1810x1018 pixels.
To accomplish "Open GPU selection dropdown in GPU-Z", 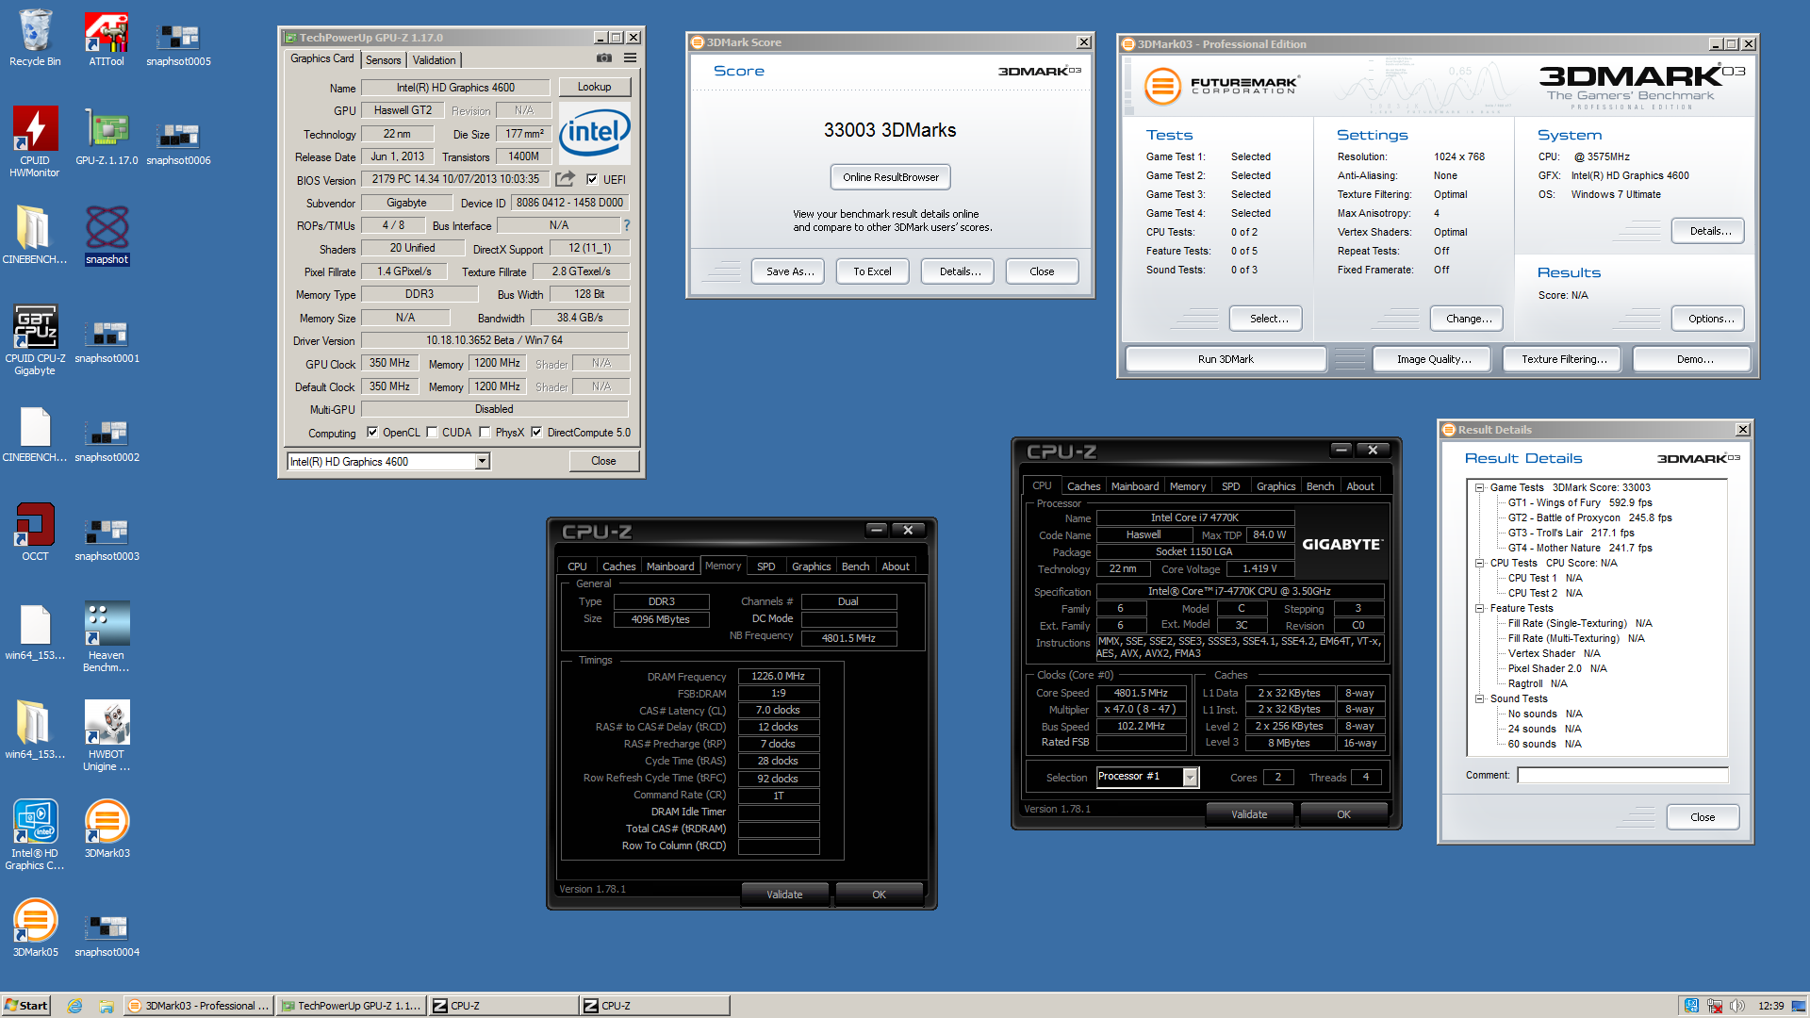I will click(x=482, y=461).
